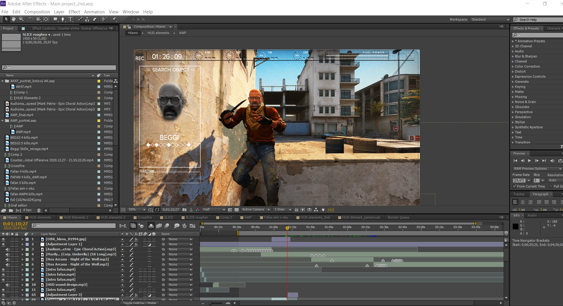This screenshot has width=563, height=306.
Task: Open the Workspace Standard dropdown
Action: coord(490,19)
